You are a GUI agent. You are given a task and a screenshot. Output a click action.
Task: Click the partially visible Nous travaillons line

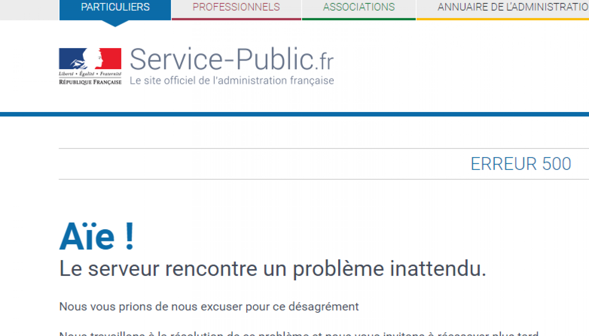[299, 334]
